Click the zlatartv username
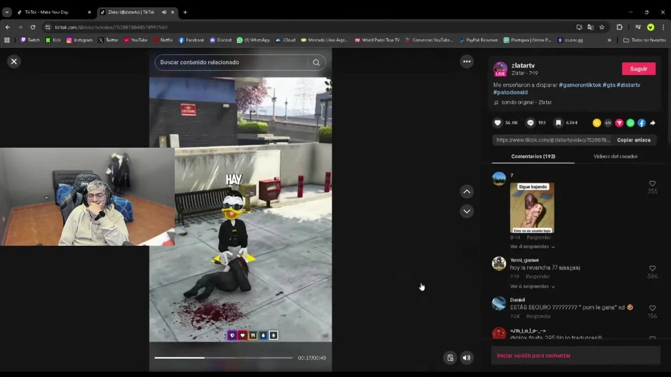The image size is (671, 377). (523, 65)
